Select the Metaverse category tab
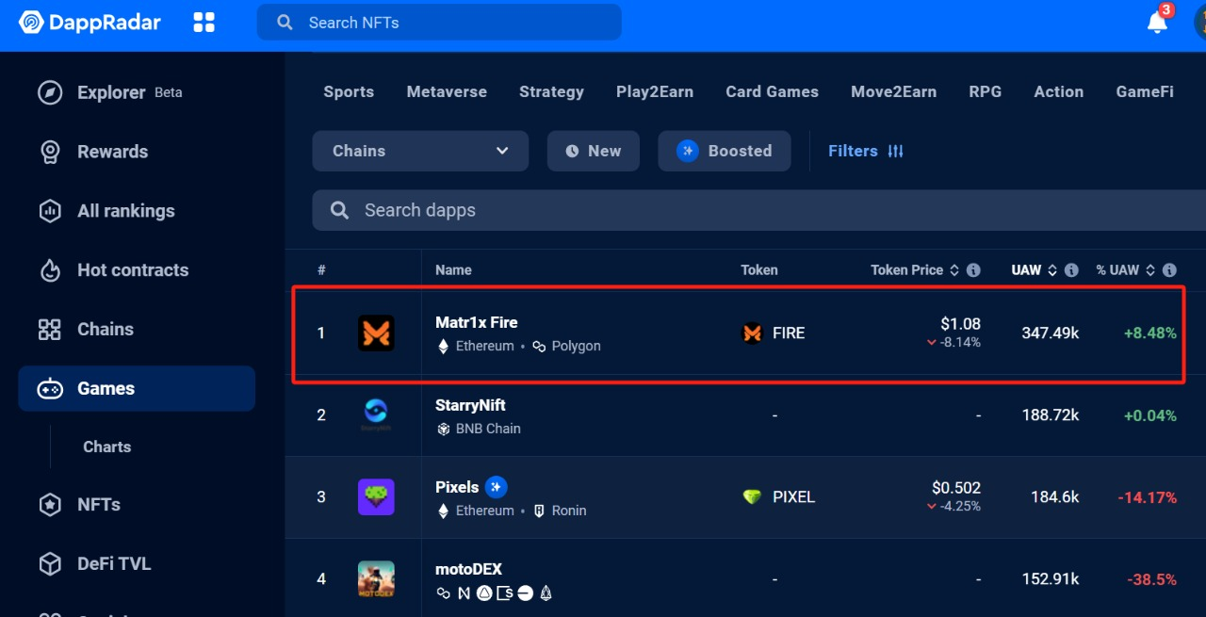The height and width of the screenshot is (617, 1206). pyautogui.click(x=447, y=91)
